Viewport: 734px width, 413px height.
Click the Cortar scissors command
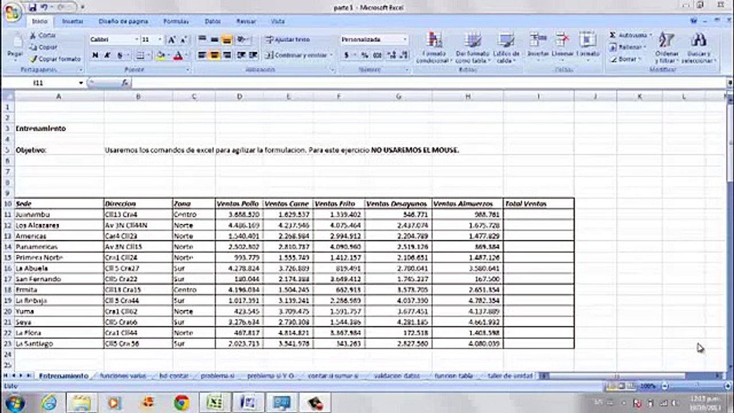(x=43, y=36)
